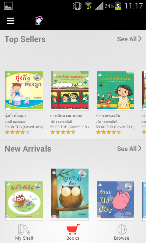Open the red train book cover
The width and height of the screenshot is (146, 243).
click(70, 90)
